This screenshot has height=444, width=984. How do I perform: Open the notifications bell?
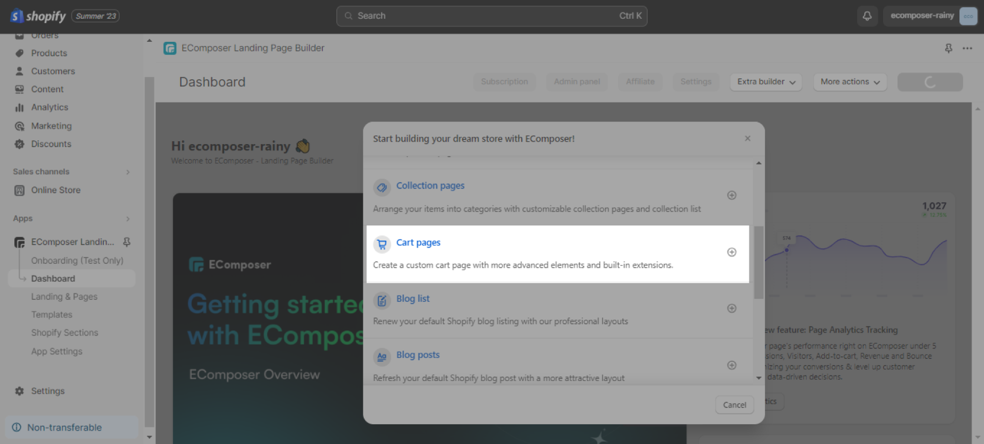point(867,16)
